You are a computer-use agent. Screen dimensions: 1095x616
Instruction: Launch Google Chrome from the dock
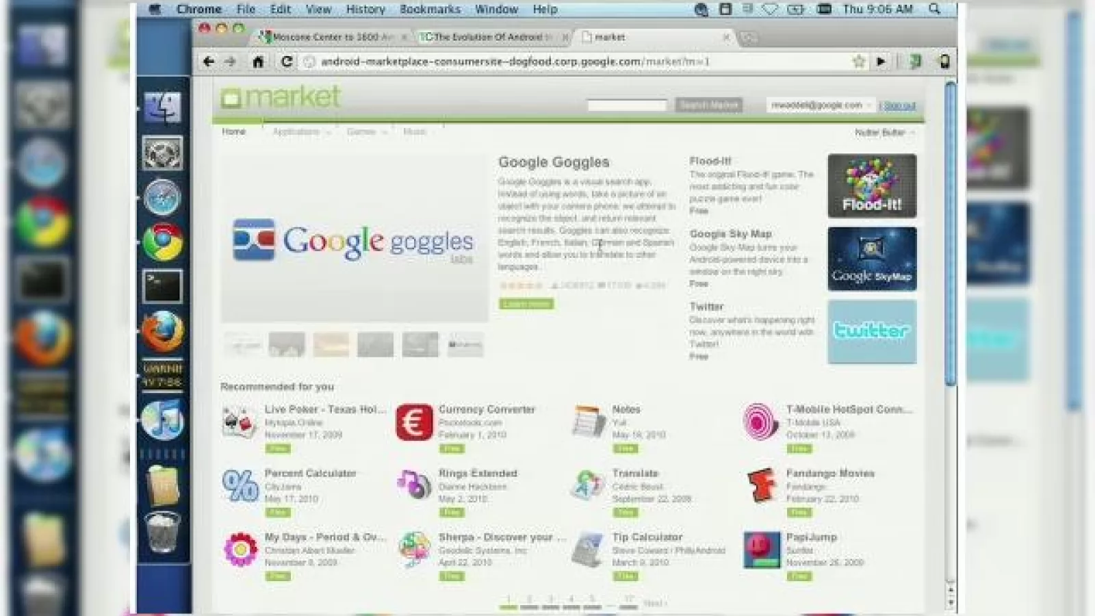[162, 242]
